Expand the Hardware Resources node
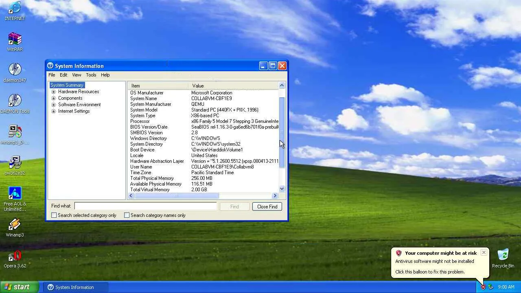 coord(53,92)
